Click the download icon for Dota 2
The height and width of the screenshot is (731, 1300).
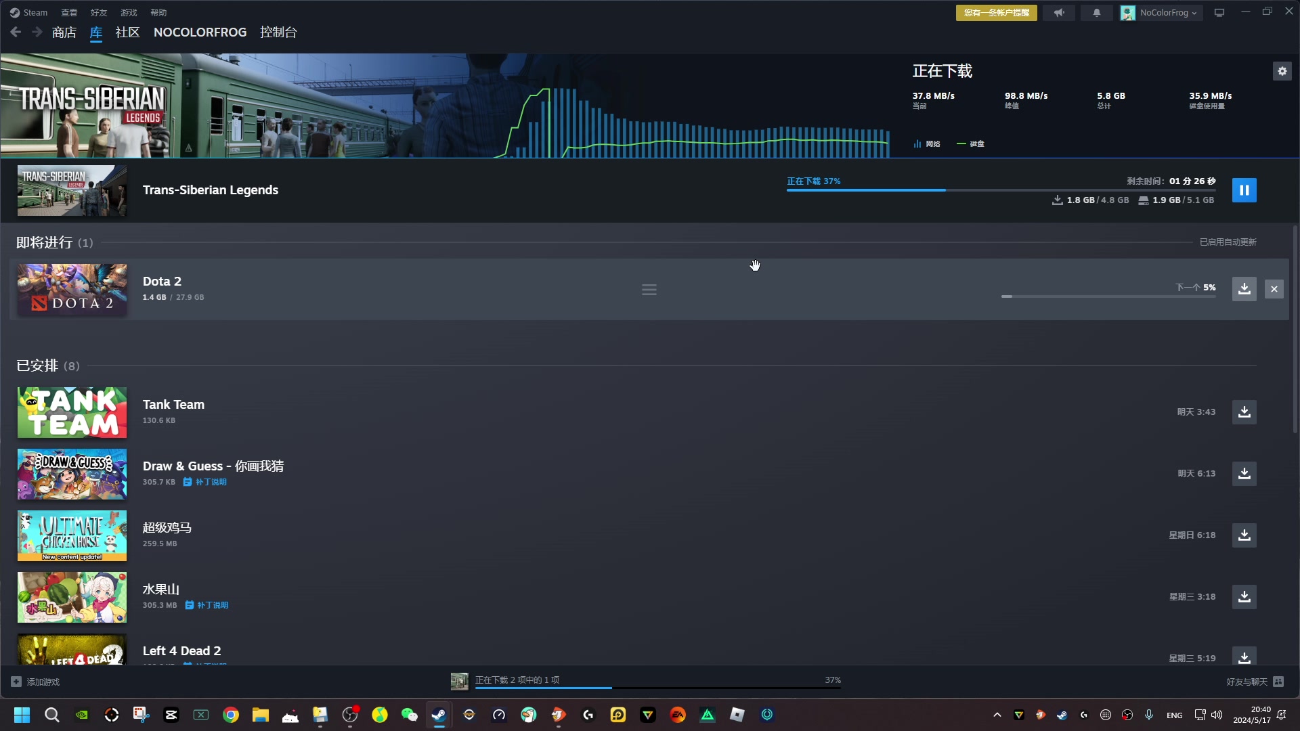click(x=1244, y=288)
